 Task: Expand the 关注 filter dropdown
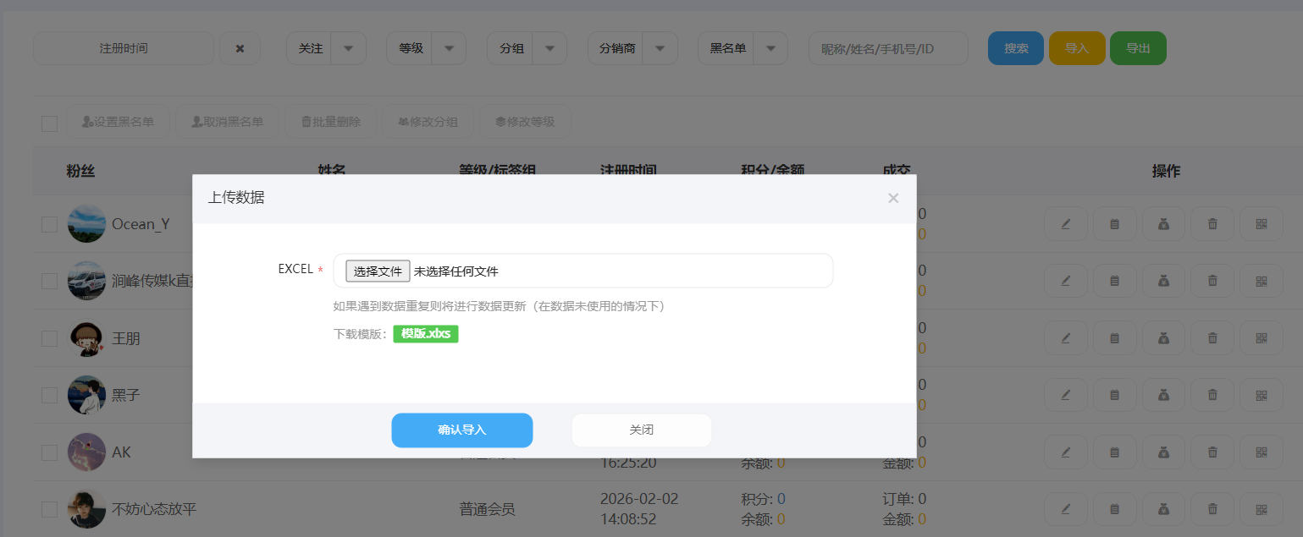(x=348, y=49)
